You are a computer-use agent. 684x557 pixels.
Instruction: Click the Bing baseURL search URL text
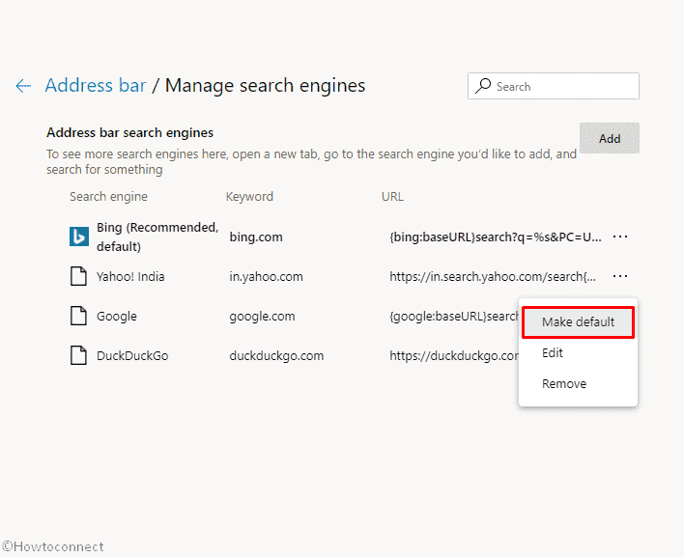[496, 237]
